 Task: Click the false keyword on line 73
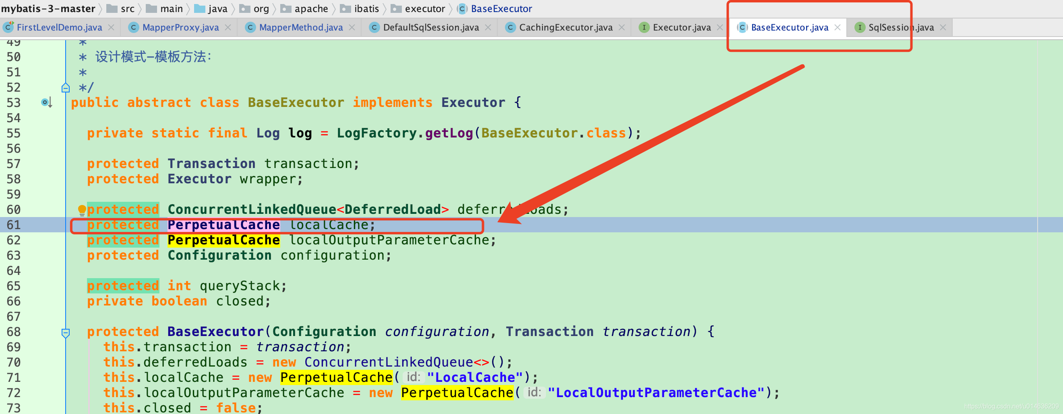[236, 408]
